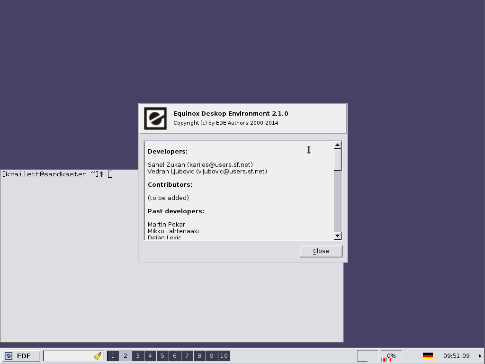The image size is (485, 364).
Task: Click the memory monitor applet in the panel
Action: tap(367, 356)
